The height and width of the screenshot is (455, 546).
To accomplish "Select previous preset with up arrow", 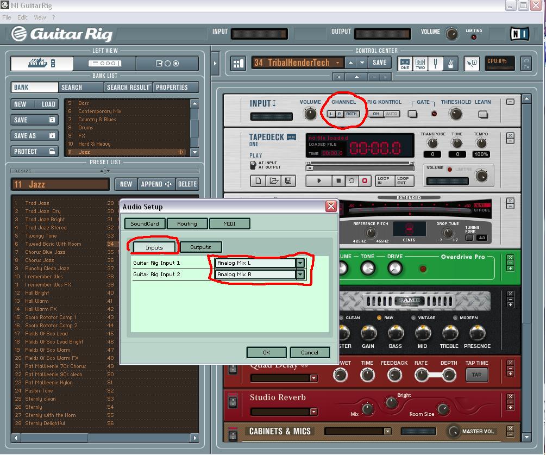I will [350, 63].
